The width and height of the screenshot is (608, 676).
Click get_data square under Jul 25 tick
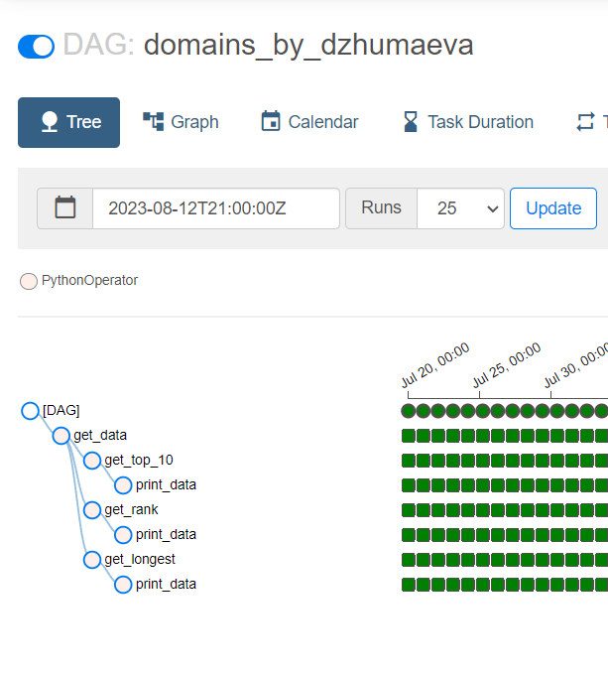coord(483,436)
